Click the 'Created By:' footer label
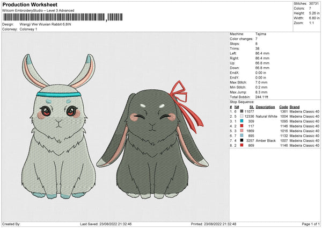 pos(11,224)
